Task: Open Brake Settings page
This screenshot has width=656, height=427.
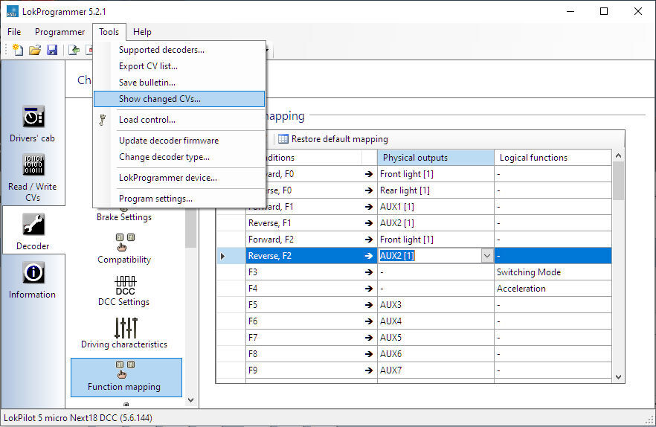Action: (124, 217)
